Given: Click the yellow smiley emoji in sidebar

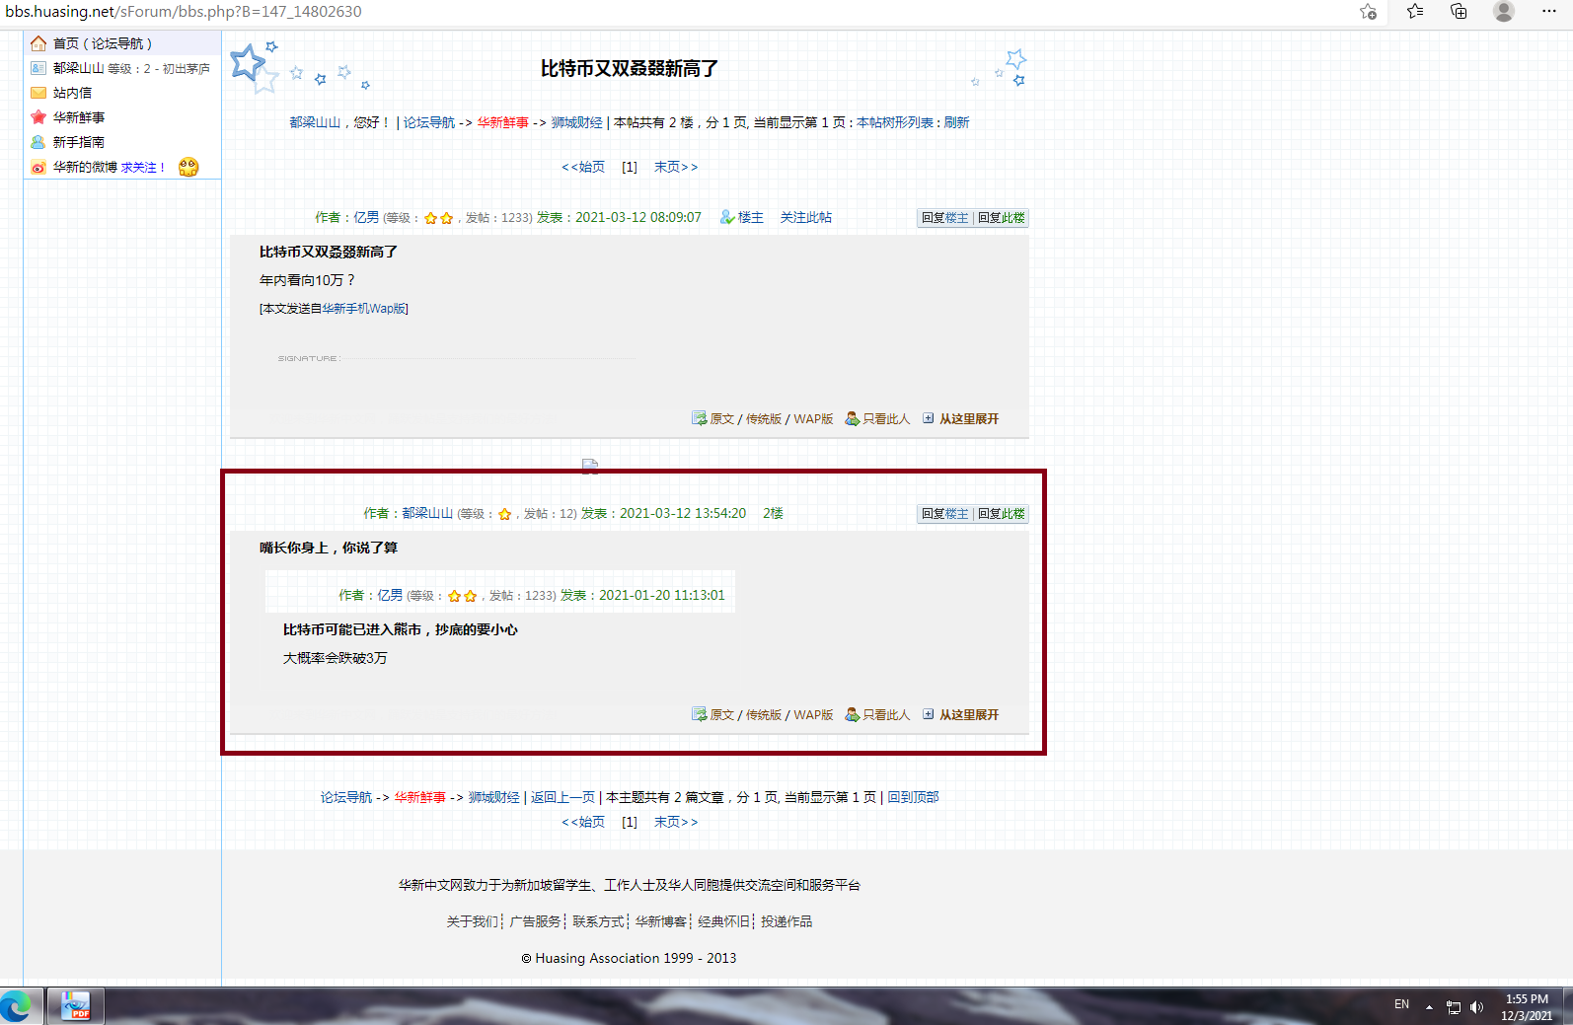Looking at the screenshot, I should pos(188,168).
